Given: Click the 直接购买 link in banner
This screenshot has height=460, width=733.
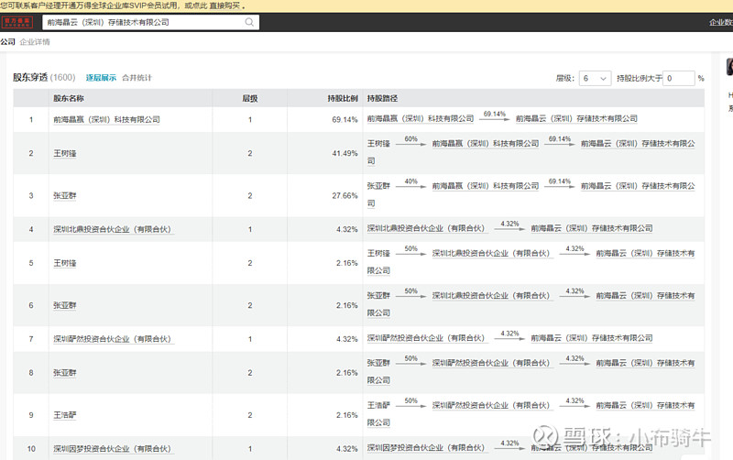Looking at the screenshot, I should tap(224, 5).
